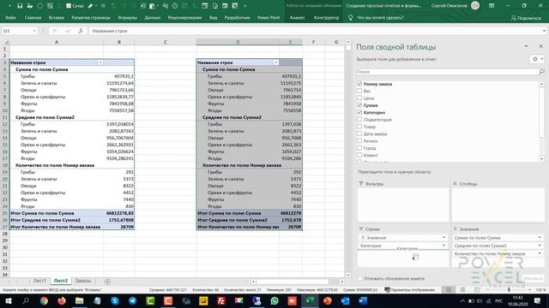Click the paste clipboard icon in toolbar

152,6
